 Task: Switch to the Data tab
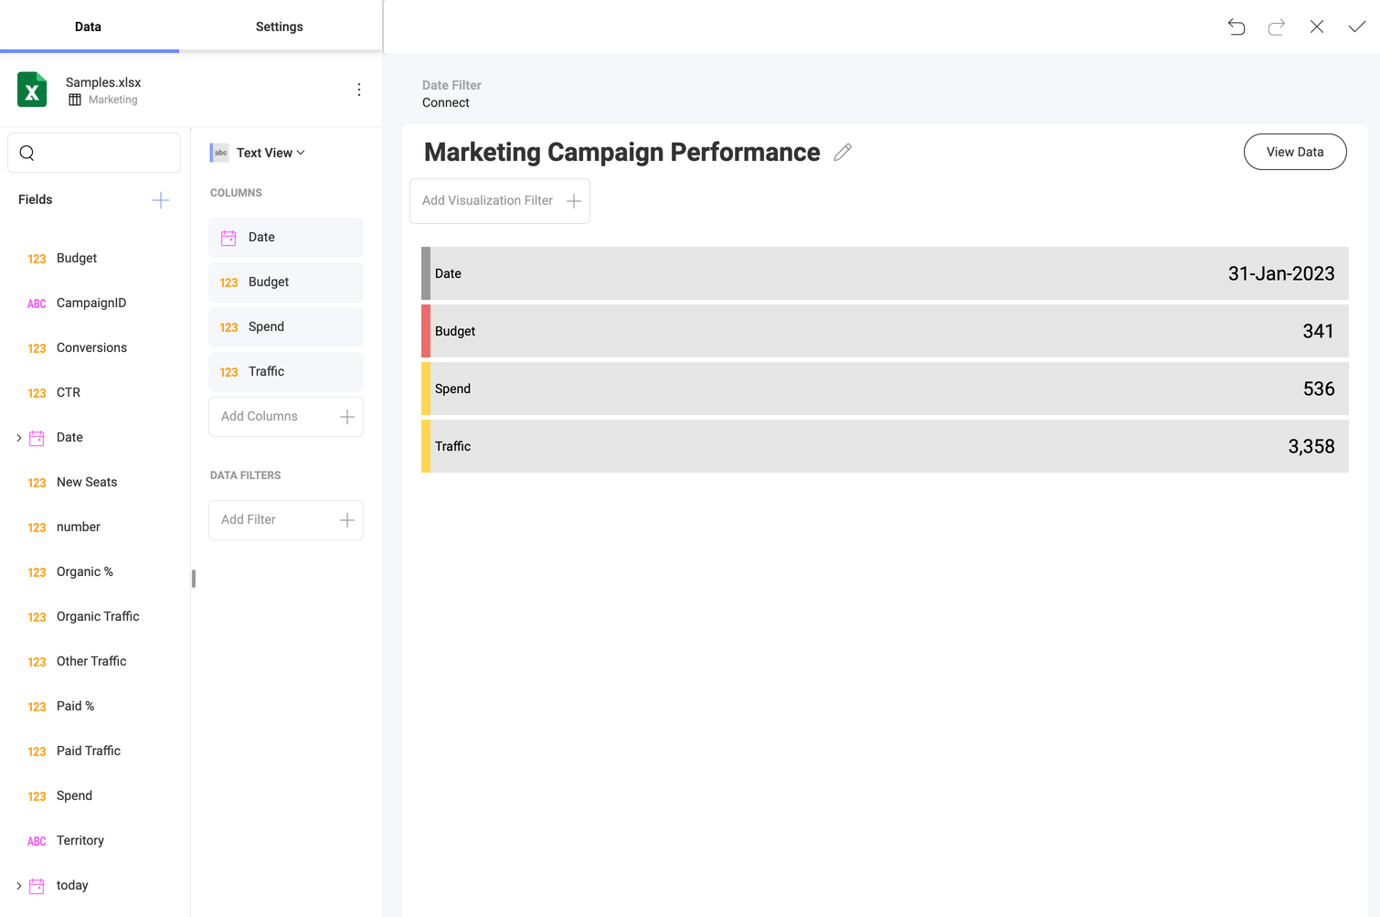tap(89, 27)
